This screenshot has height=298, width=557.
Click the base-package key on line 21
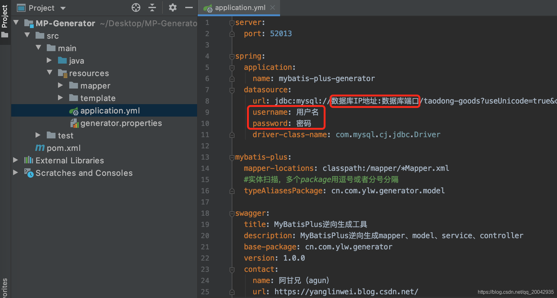[270, 247]
